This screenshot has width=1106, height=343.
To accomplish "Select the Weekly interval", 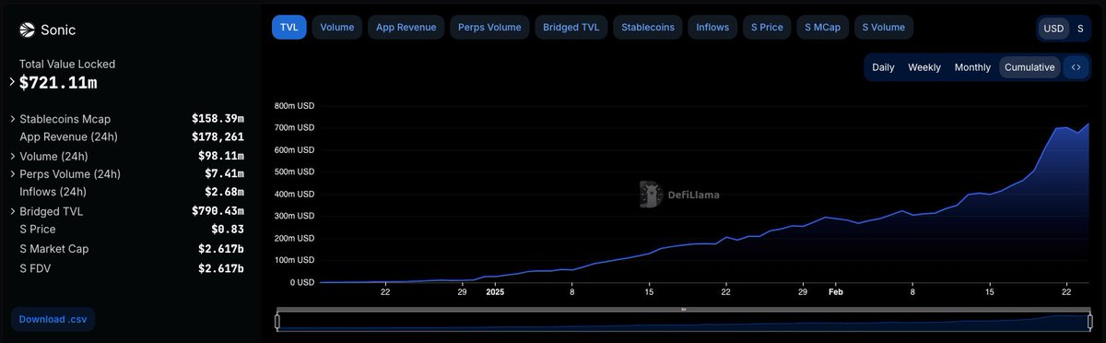I will (x=924, y=67).
